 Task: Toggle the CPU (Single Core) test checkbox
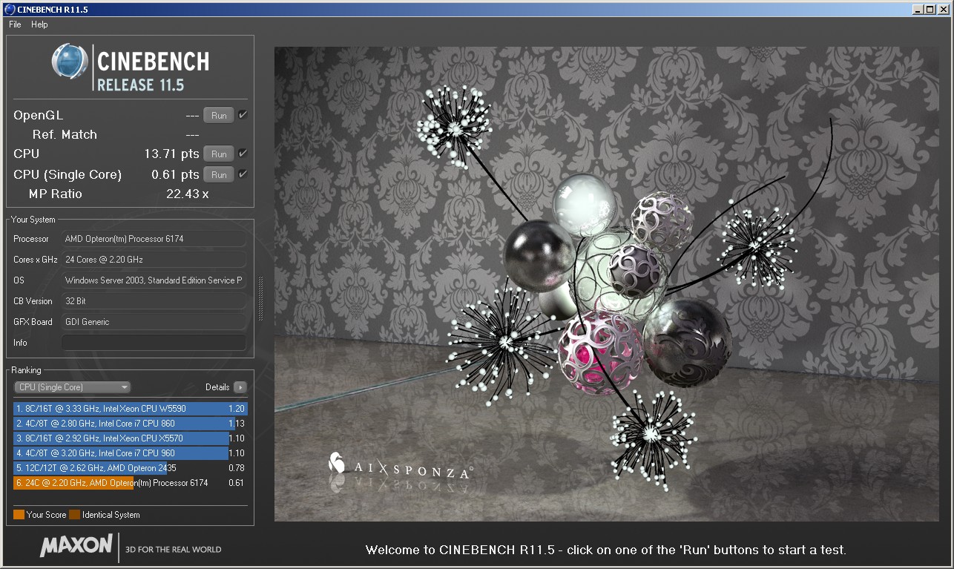(243, 174)
